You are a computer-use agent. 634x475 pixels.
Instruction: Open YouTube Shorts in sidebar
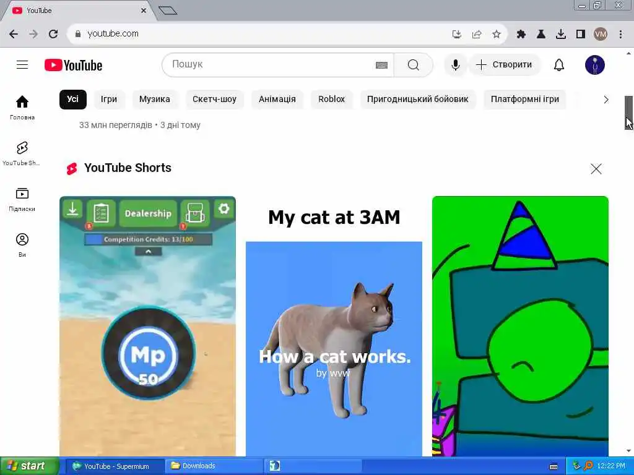coord(22,153)
